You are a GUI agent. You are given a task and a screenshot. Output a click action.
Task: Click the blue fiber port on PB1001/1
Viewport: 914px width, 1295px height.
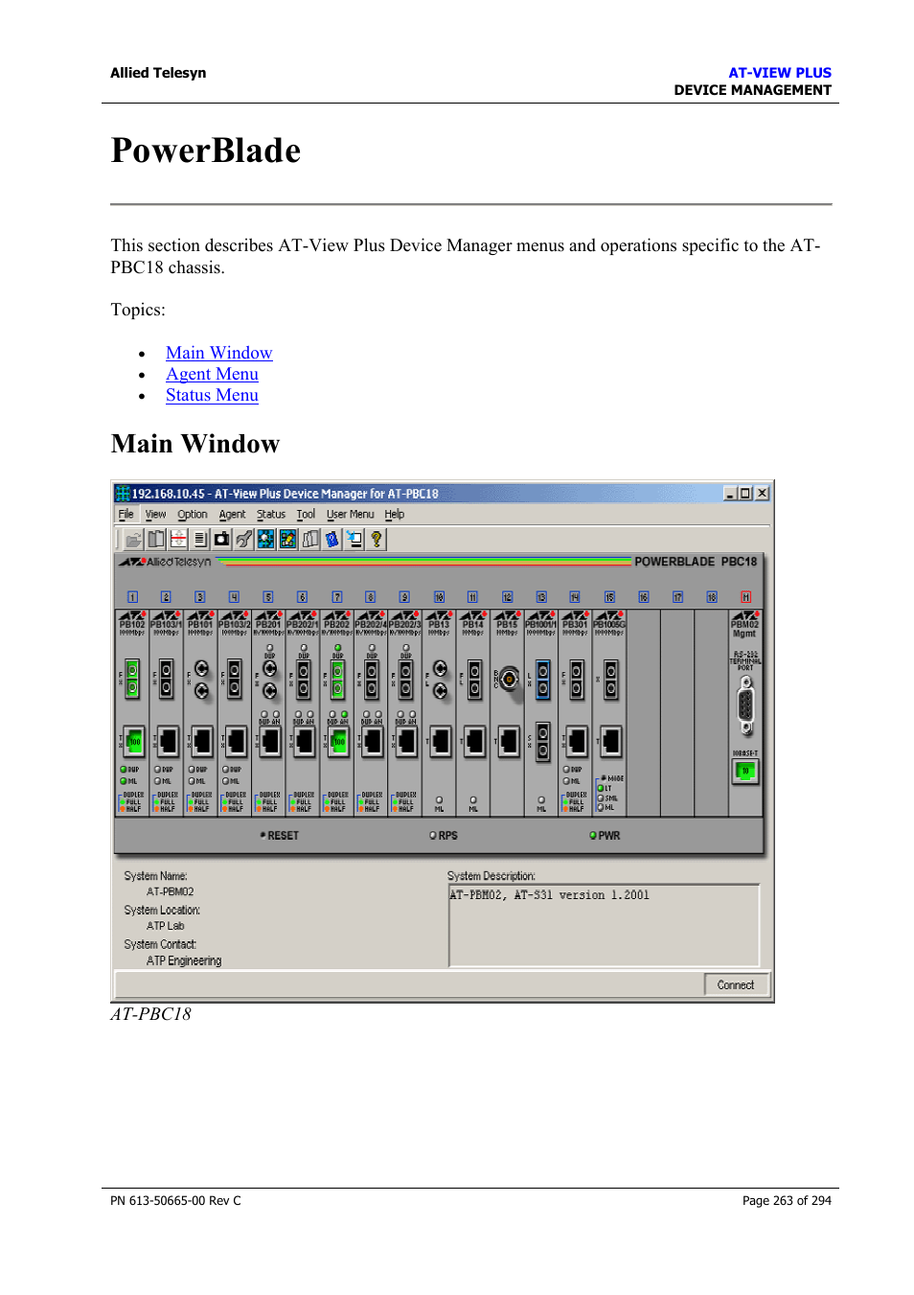pyautogui.click(x=543, y=679)
